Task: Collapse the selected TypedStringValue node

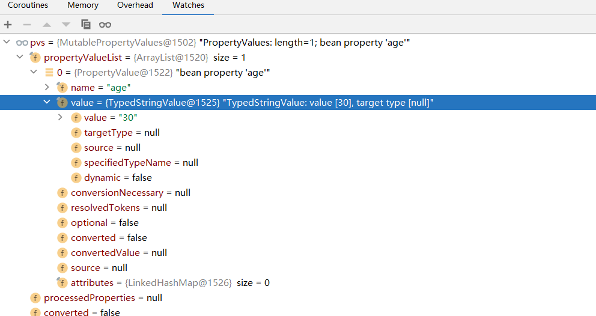Action: click(x=47, y=102)
